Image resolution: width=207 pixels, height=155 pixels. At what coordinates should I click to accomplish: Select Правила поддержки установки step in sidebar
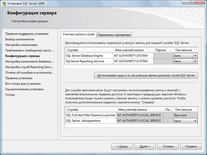tap(27, 34)
